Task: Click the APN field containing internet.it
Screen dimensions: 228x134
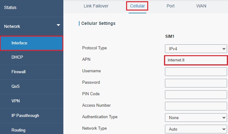Action: [x=196, y=60]
